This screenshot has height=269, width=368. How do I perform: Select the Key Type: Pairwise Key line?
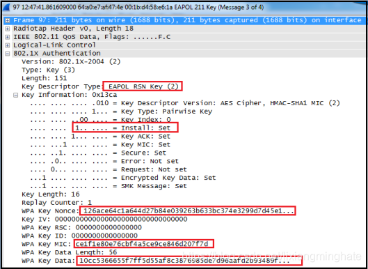[x=121, y=112]
